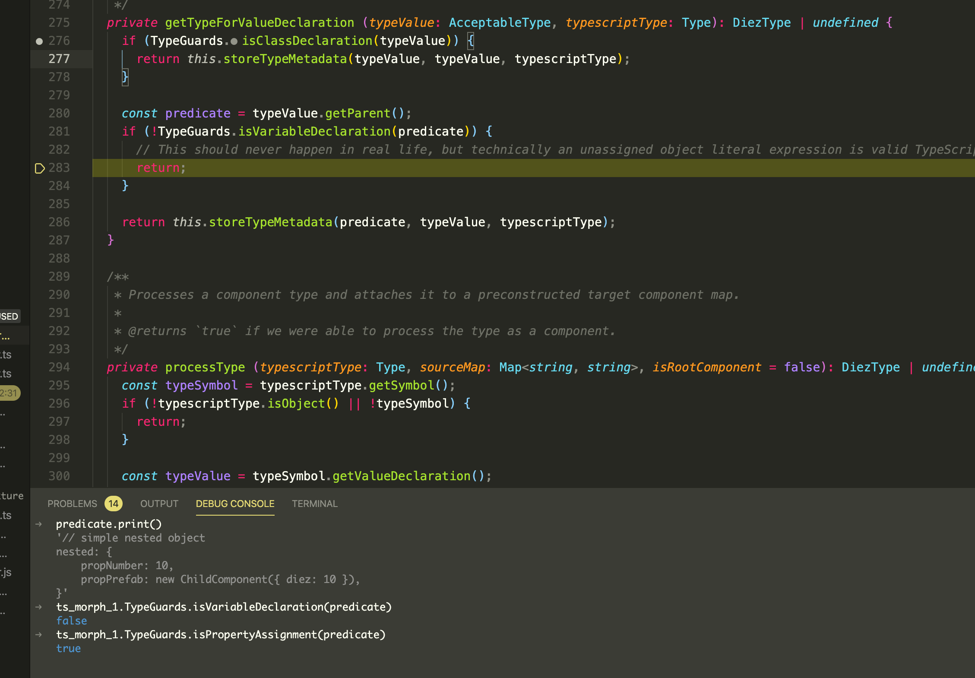Image resolution: width=975 pixels, height=678 pixels.
Task: Click the arrow beside the isVariableDeclaration console entry
Action: (x=39, y=607)
